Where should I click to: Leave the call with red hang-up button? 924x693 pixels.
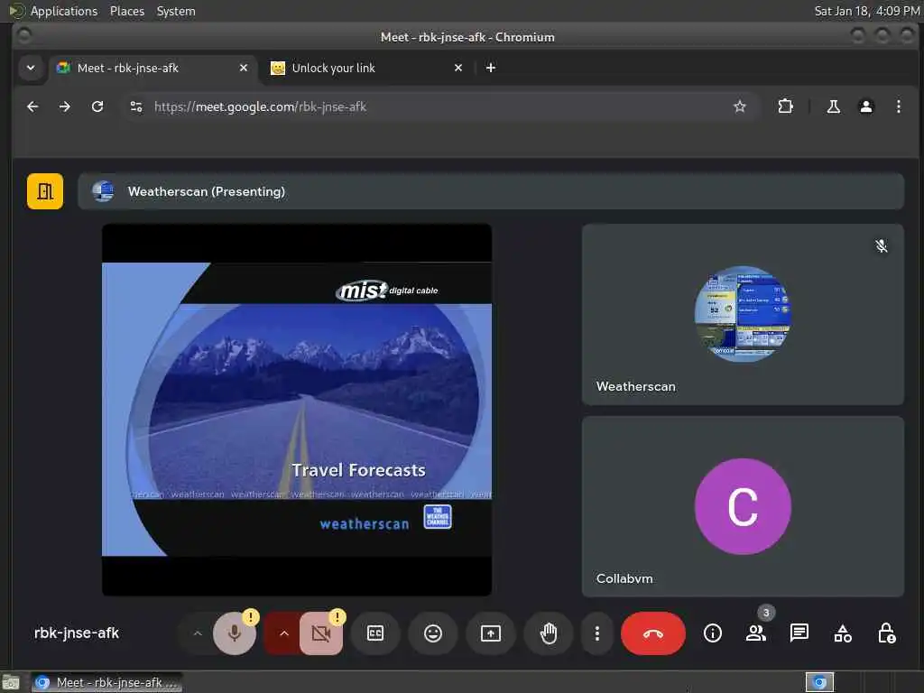point(653,633)
